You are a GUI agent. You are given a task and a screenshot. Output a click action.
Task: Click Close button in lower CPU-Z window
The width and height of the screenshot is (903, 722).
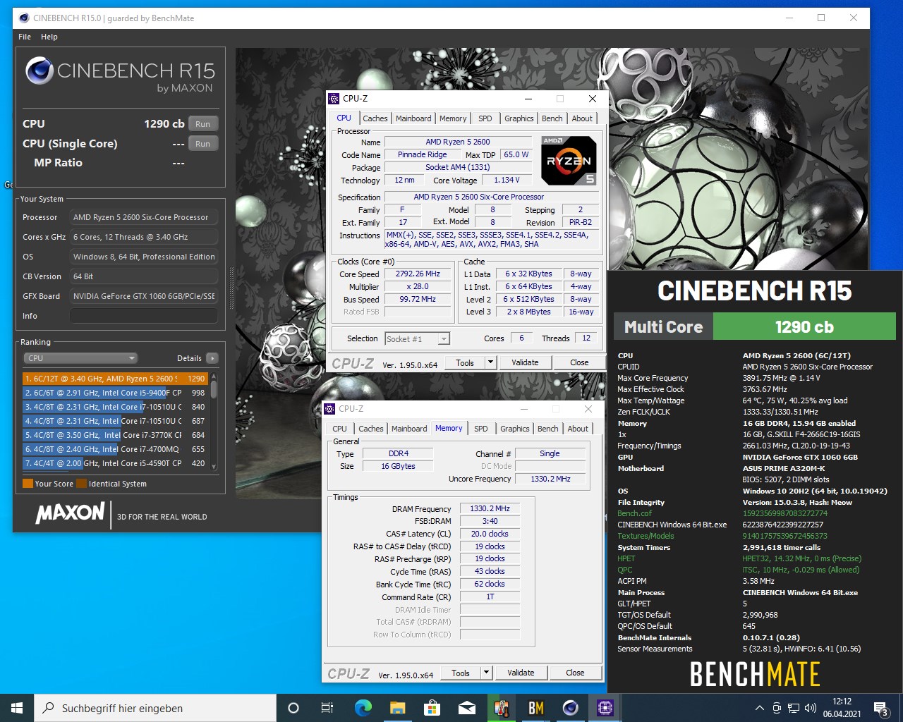click(x=575, y=673)
